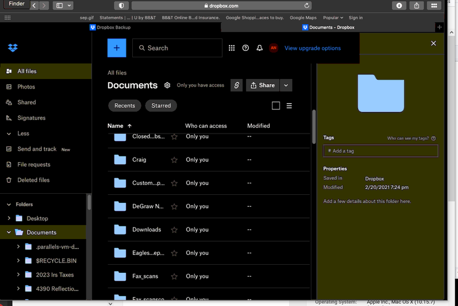Select the Starred filter tab
Image resolution: width=458 pixels, height=306 pixels.
pos(161,105)
